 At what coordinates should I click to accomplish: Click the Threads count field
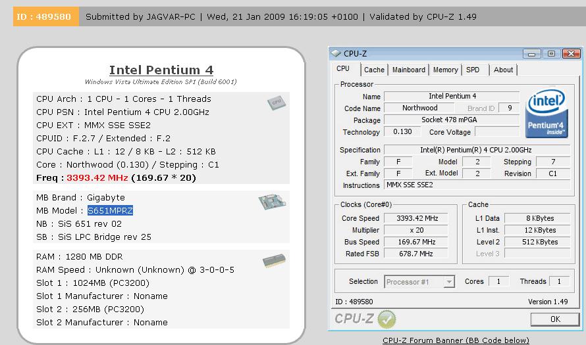pyautogui.click(x=559, y=282)
